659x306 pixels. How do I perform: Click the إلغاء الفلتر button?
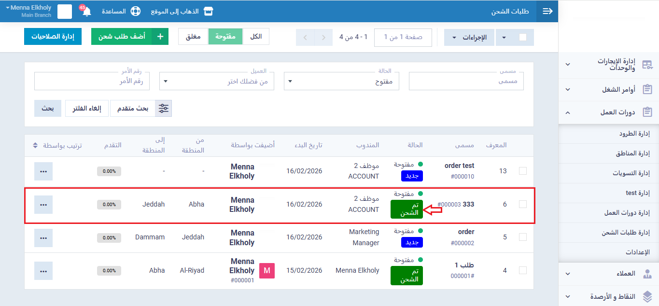(87, 109)
